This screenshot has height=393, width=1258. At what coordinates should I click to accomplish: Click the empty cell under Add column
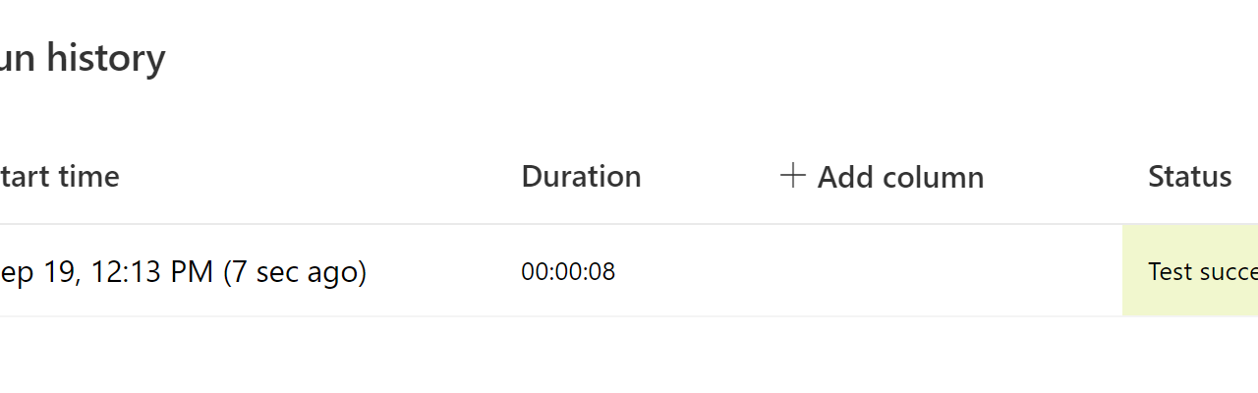pos(885,271)
